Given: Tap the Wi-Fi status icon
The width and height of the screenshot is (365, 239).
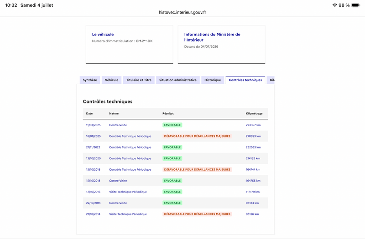Looking at the screenshot, I should (x=335, y=5).
